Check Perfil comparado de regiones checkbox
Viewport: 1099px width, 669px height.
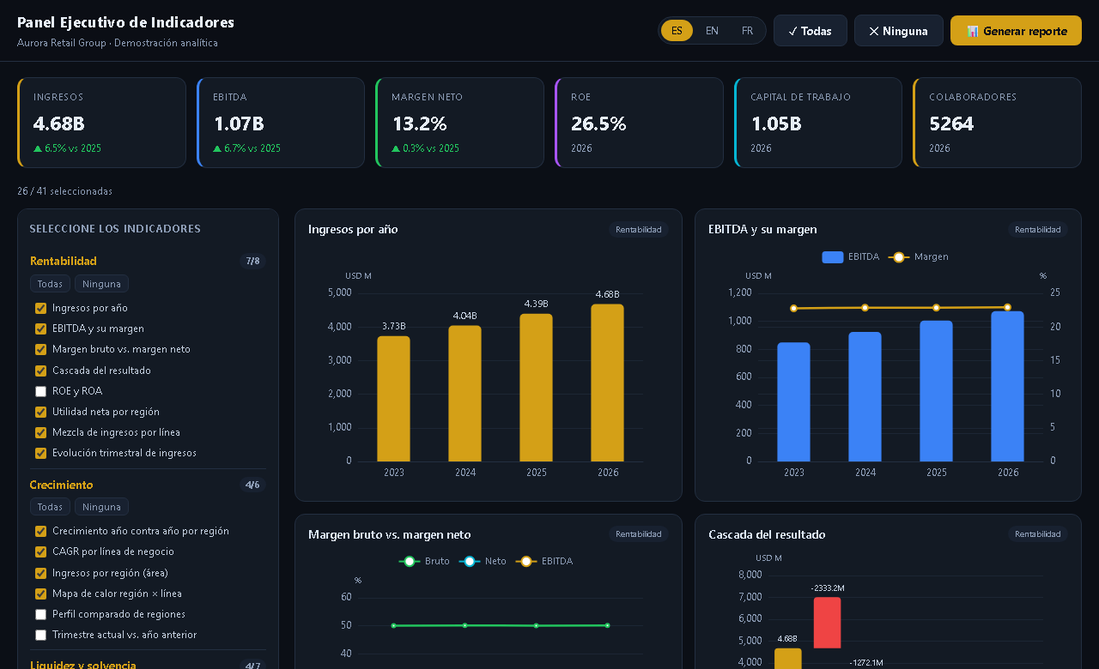(x=40, y=614)
